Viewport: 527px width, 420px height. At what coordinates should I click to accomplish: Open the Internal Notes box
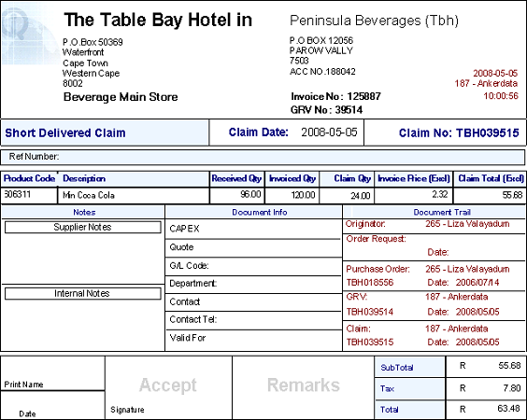pos(82,294)
